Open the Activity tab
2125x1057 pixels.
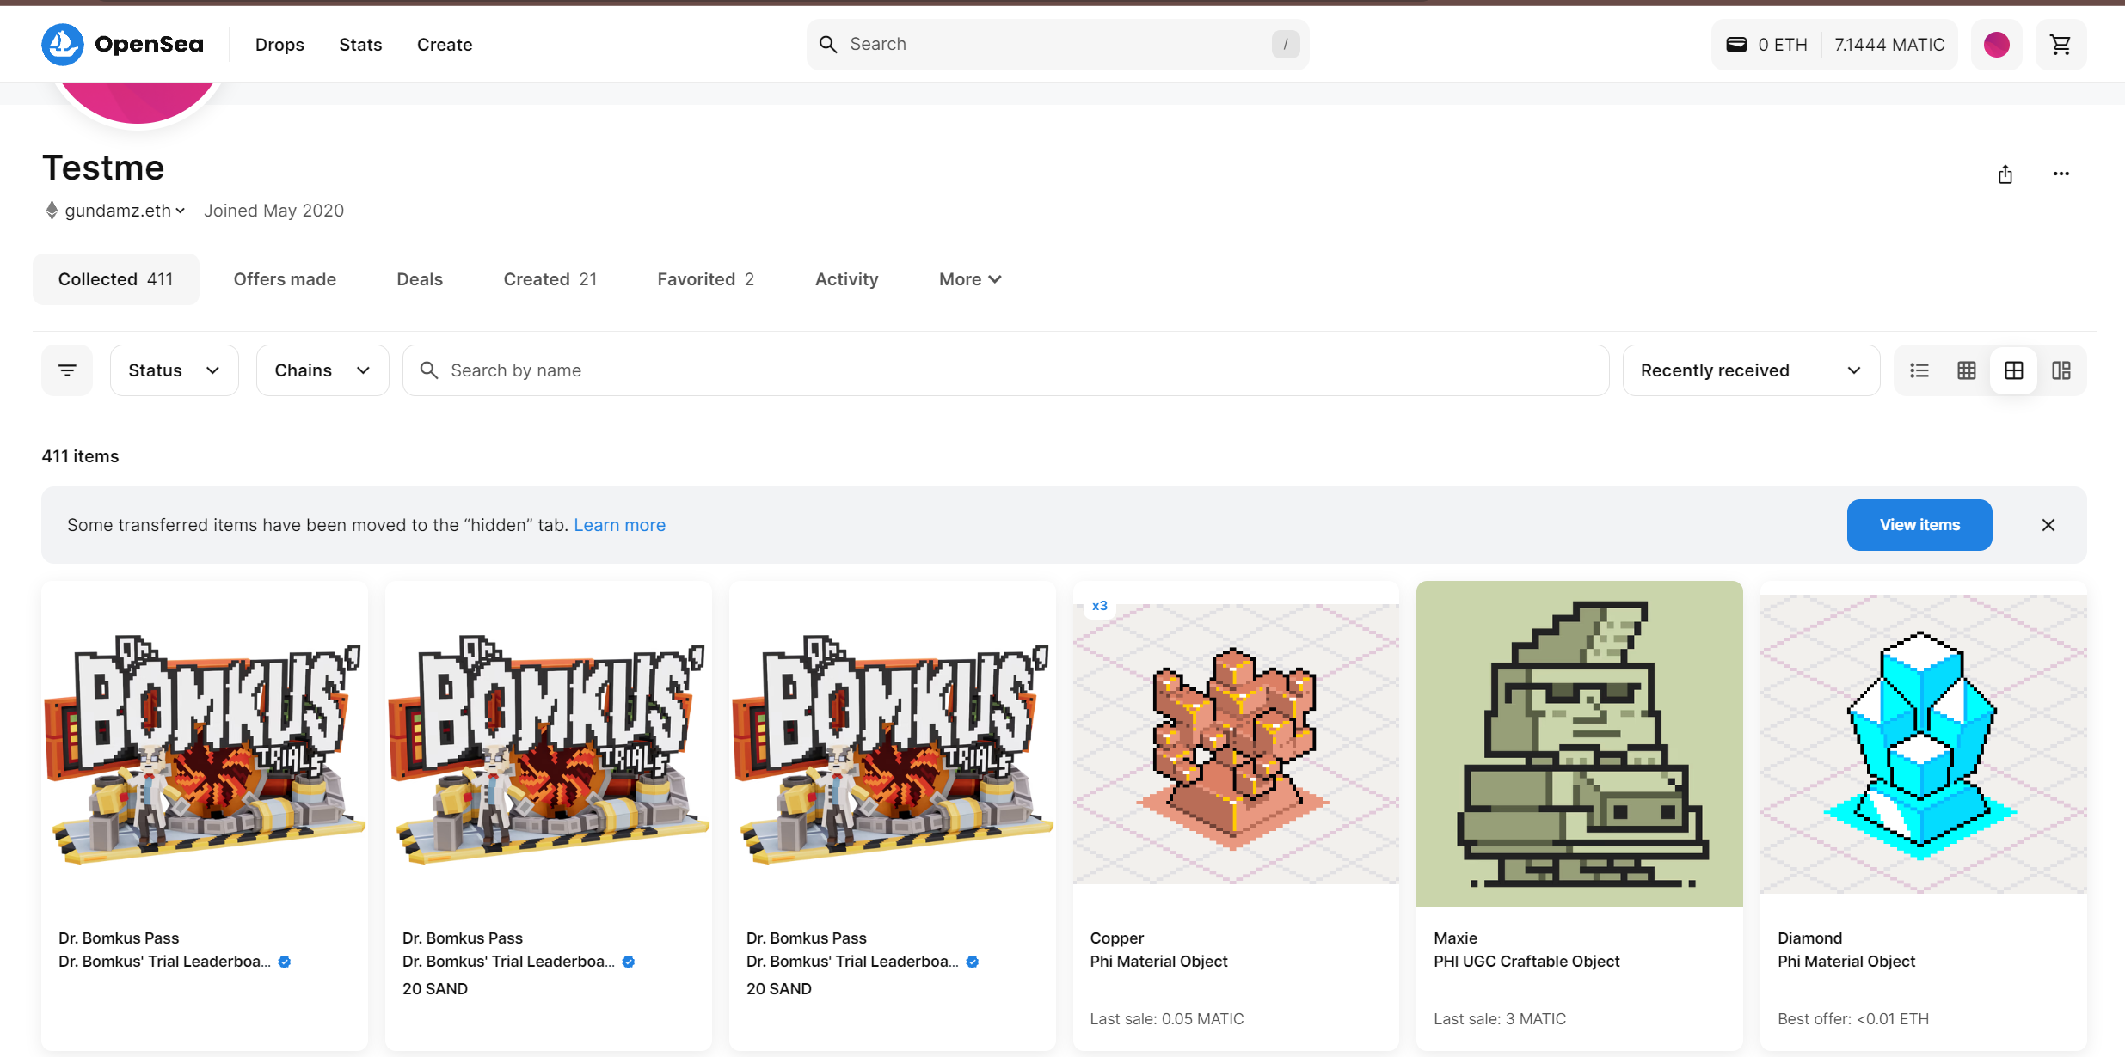point(846,279)
